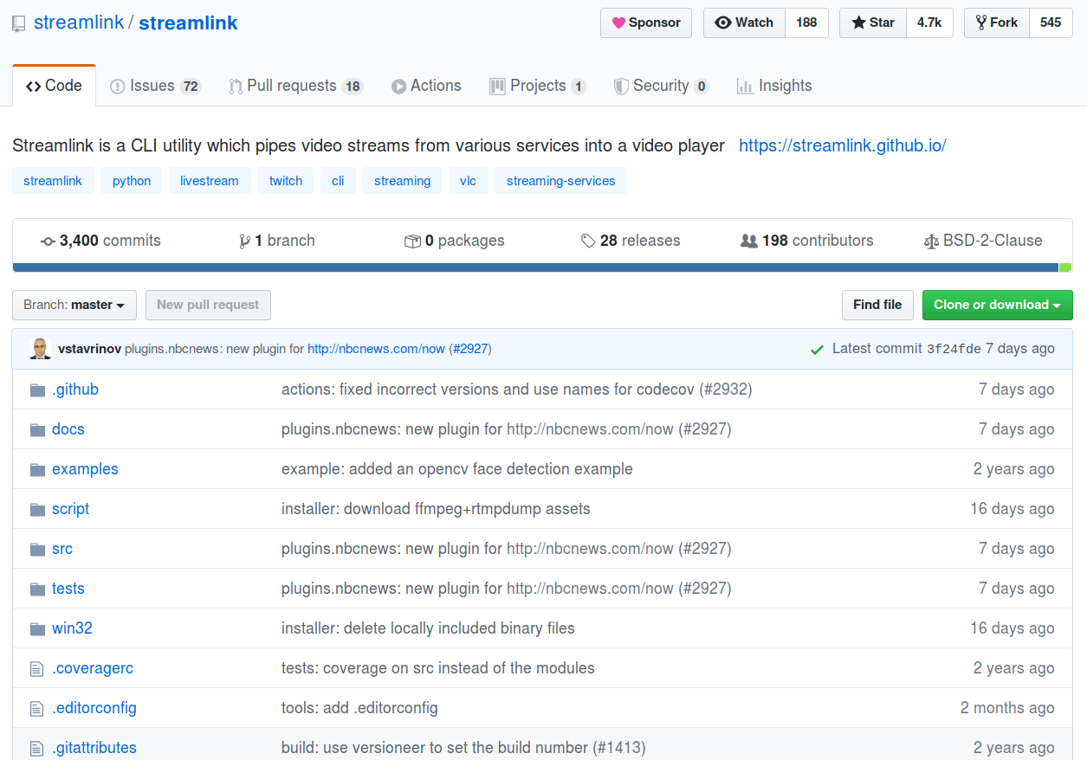Image resolution: width=1087 pixels, height=760 pixels.
Task: View the 545 forks count
Action: 1051,23
